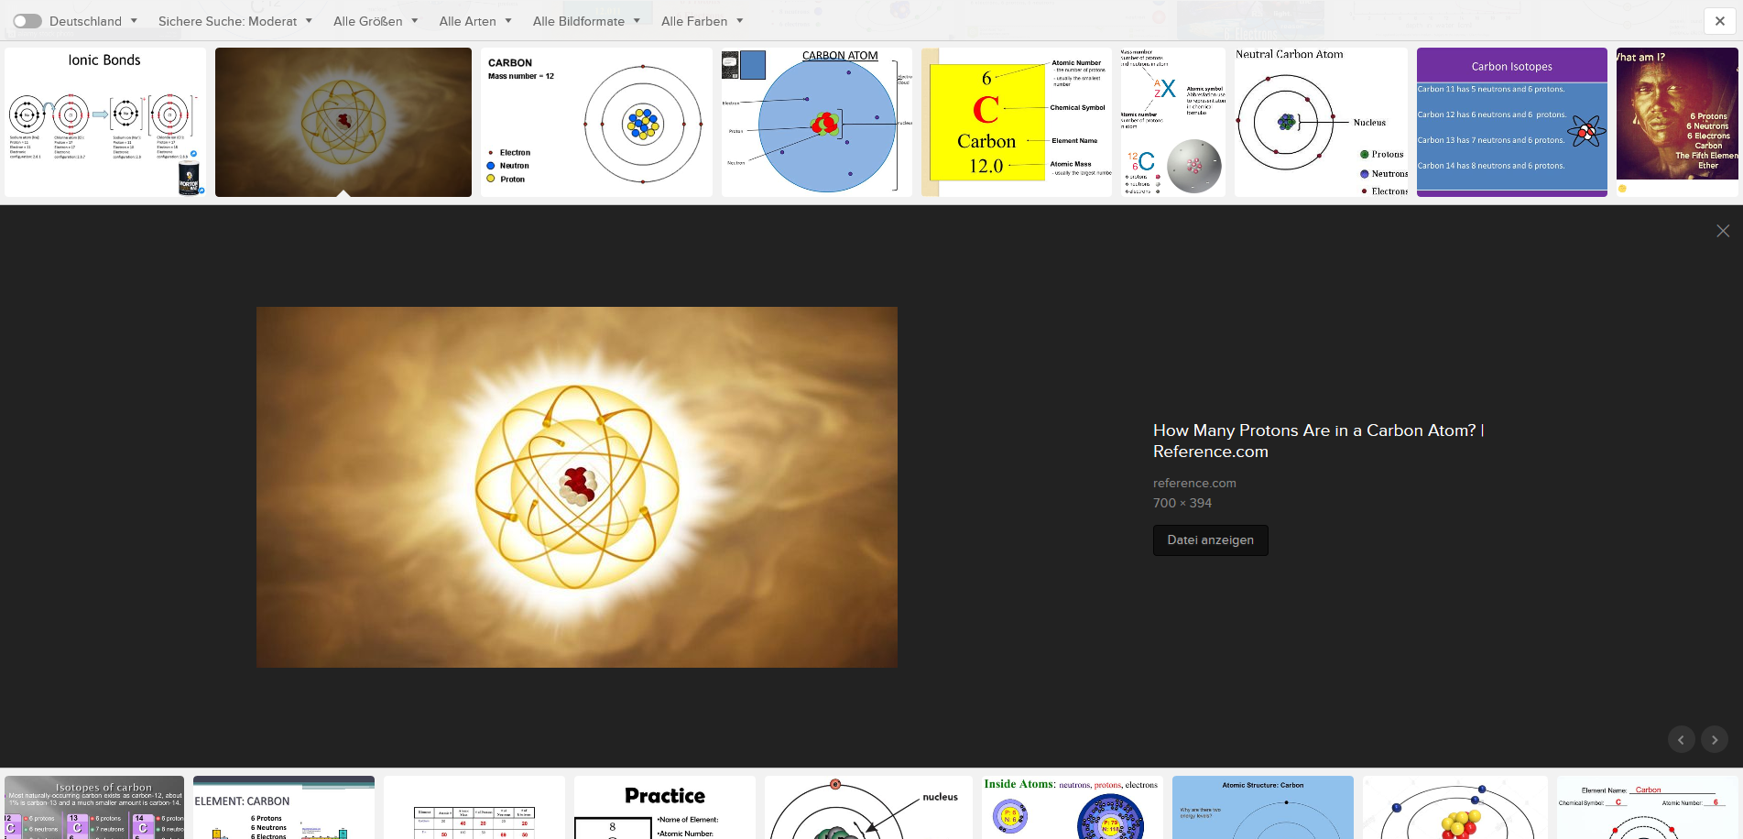Expand Alle Bildformate filter
Screen dimensions: 1743x839
pyautogui.click(x=586, y=21)
